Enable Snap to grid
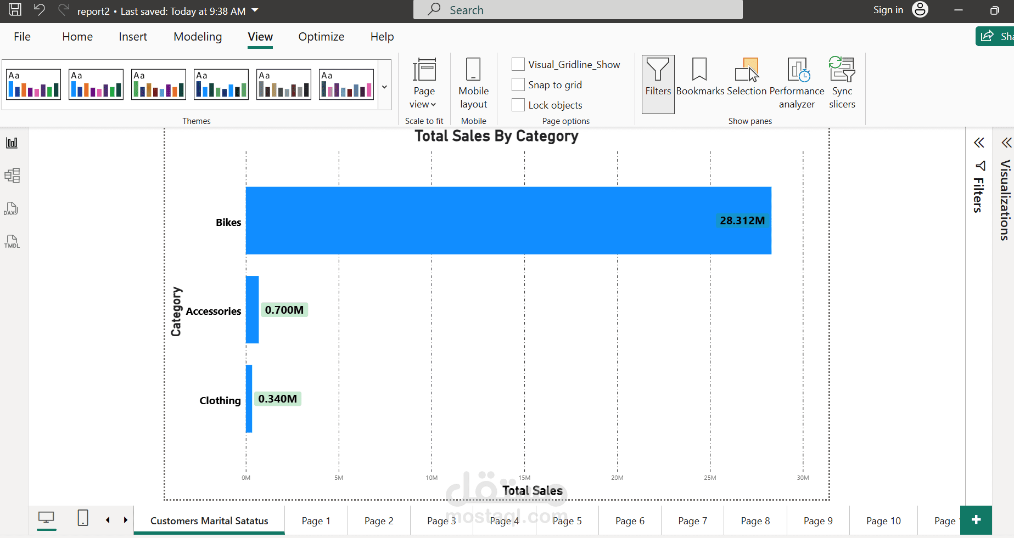This screenshot has height=538, width=1014. point(518,84)
